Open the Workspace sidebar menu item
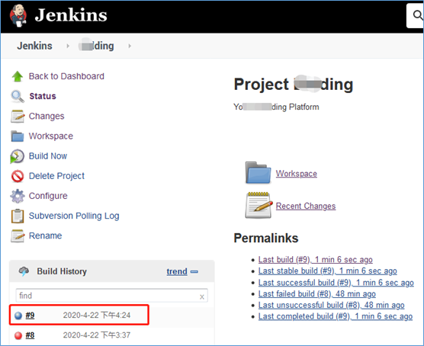The width and height of the screenshot is (424, 346). [51, 136]
